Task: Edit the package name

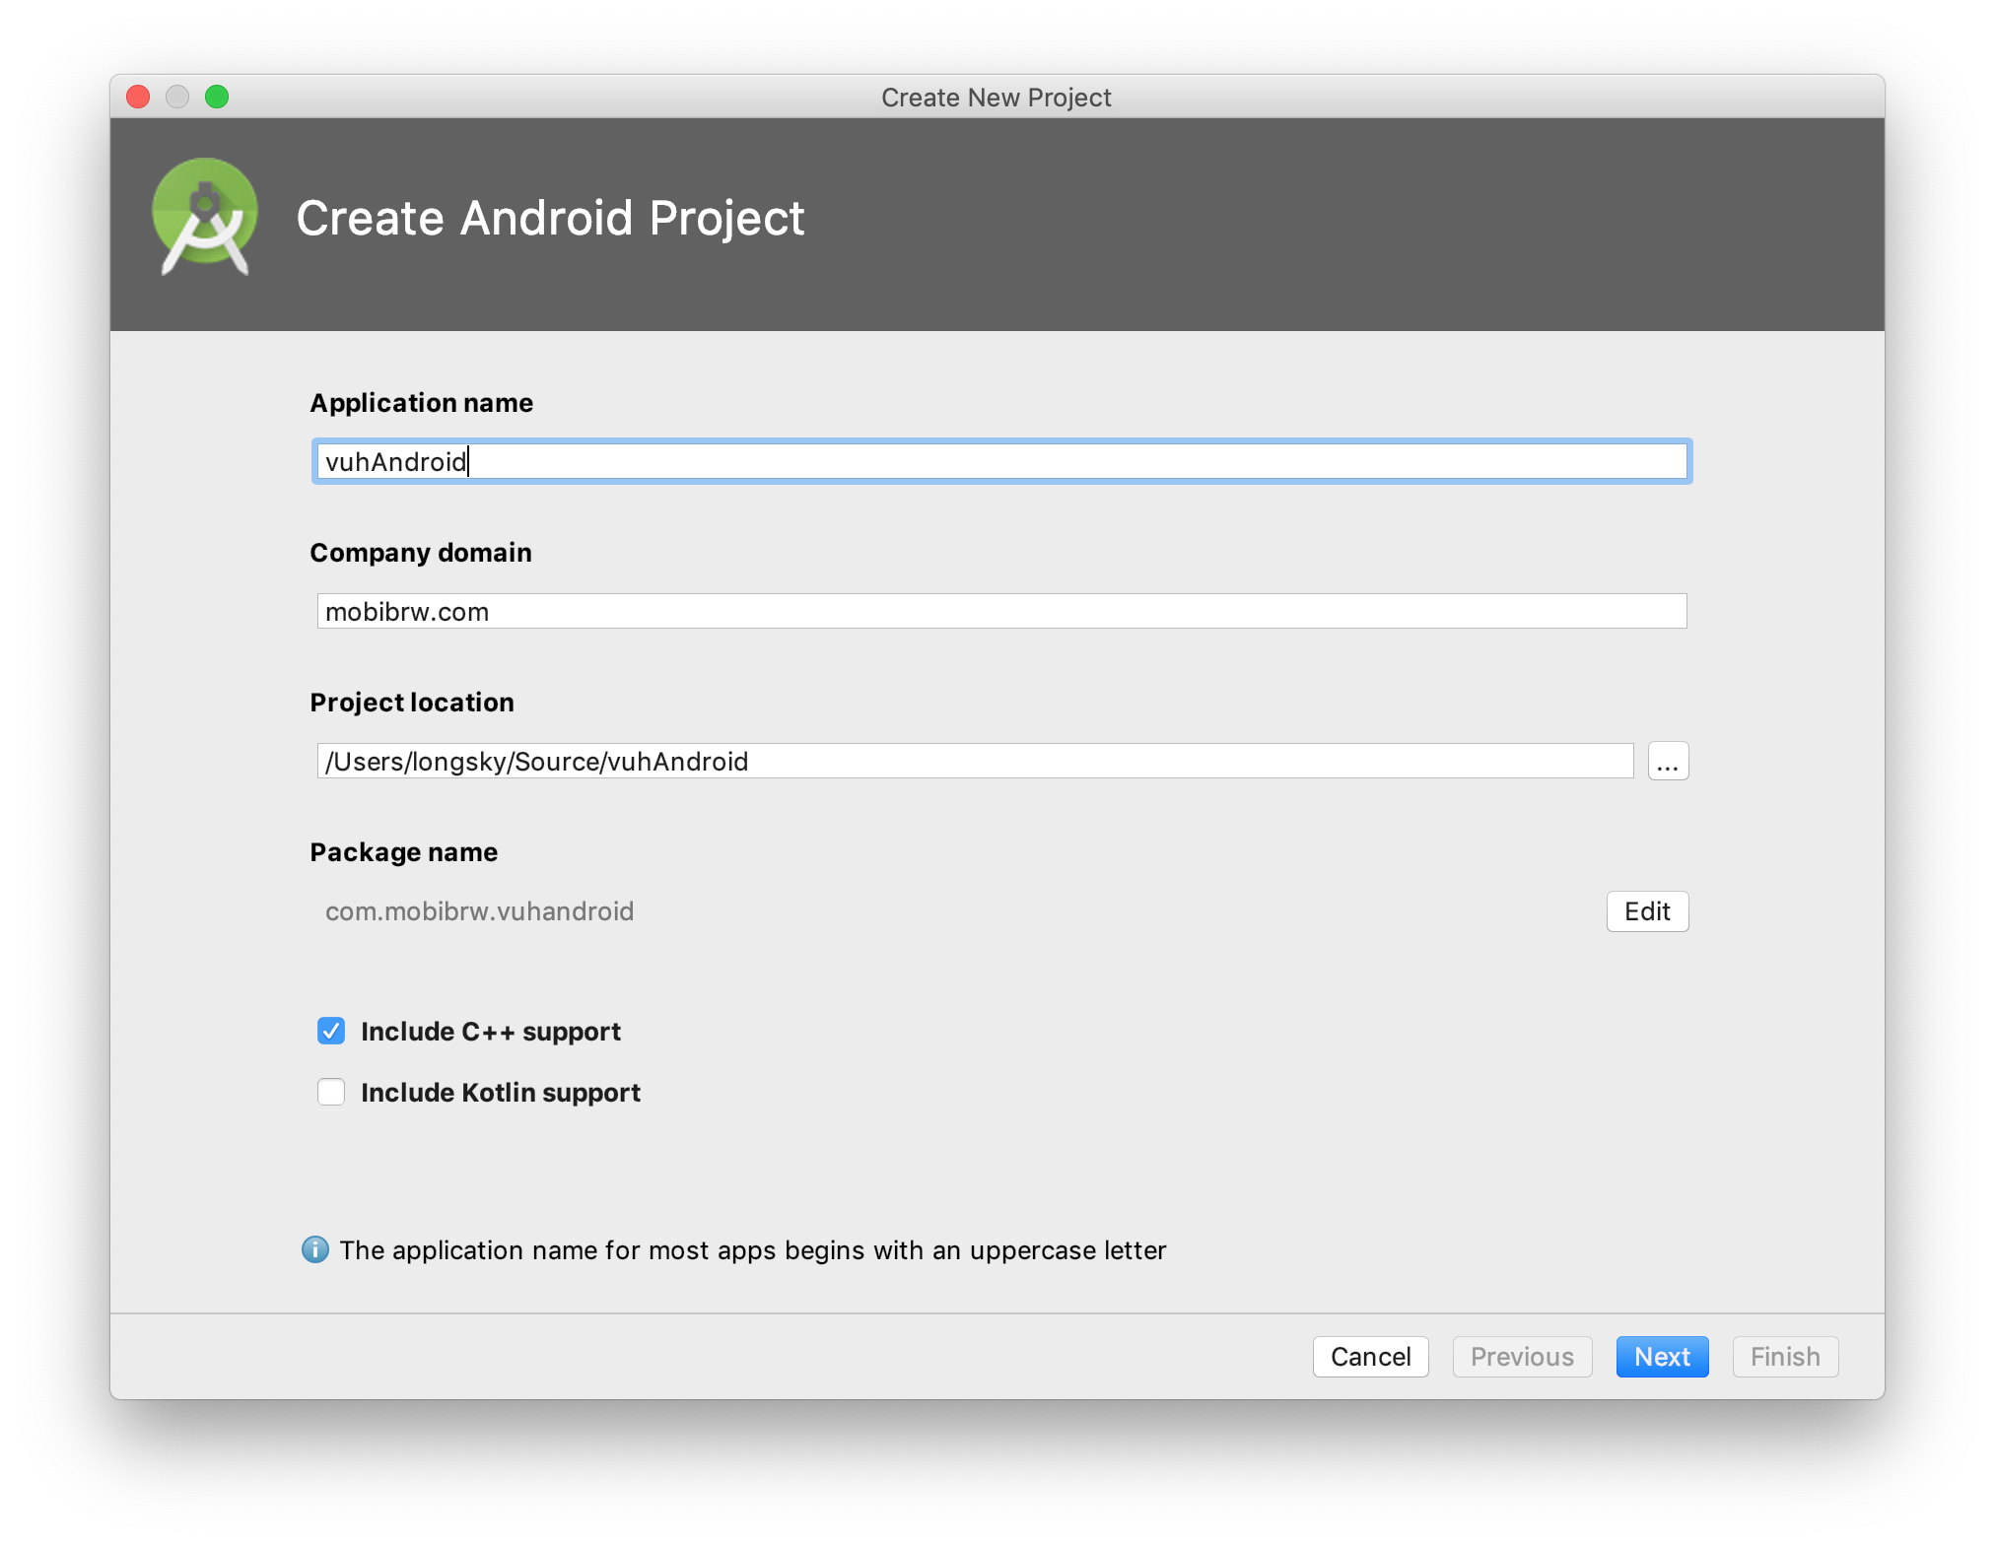Action: 1647,911
